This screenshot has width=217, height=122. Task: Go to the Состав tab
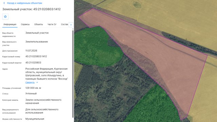coord(64,24)
